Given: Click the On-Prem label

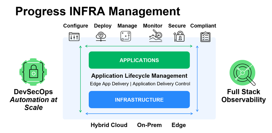Looking at the screenshot, I should (149, 125).
